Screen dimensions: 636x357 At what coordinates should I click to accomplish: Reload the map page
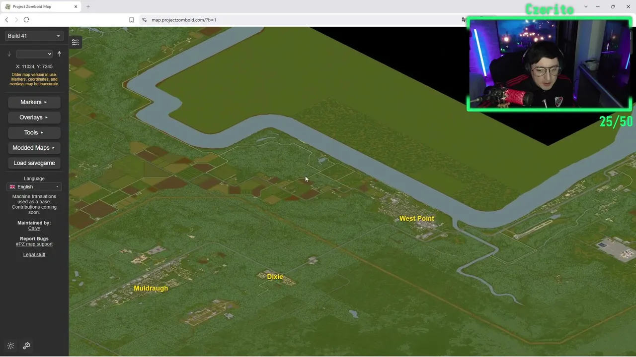tap(26, 20)
